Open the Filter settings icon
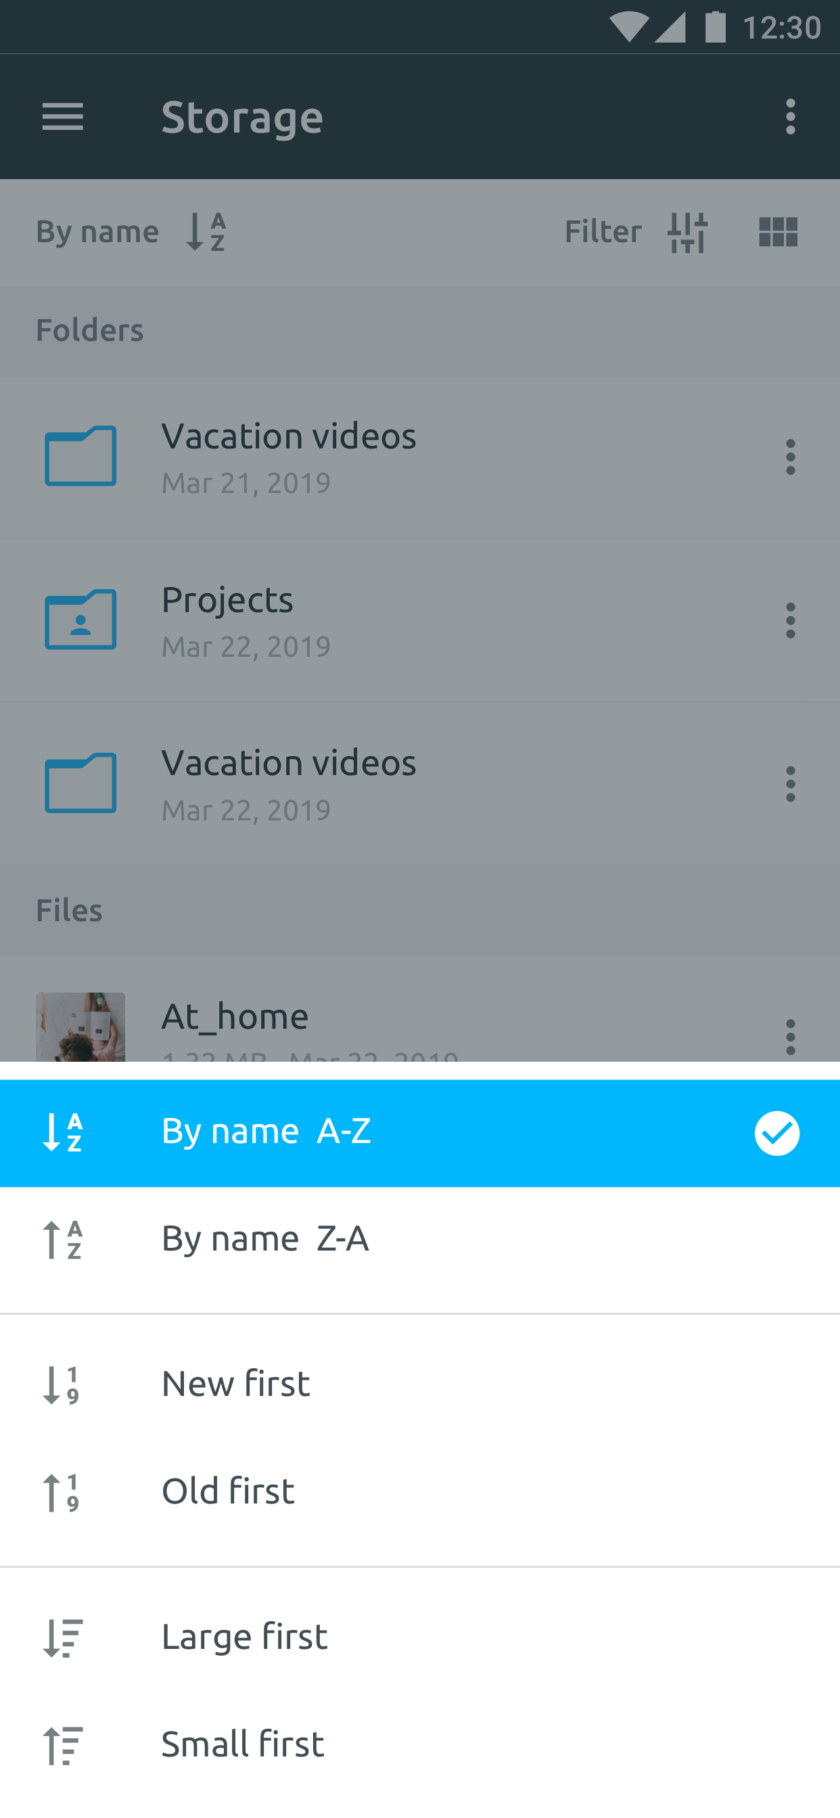This screenshot has width=840, height=1818. click(x=687, y=231)
